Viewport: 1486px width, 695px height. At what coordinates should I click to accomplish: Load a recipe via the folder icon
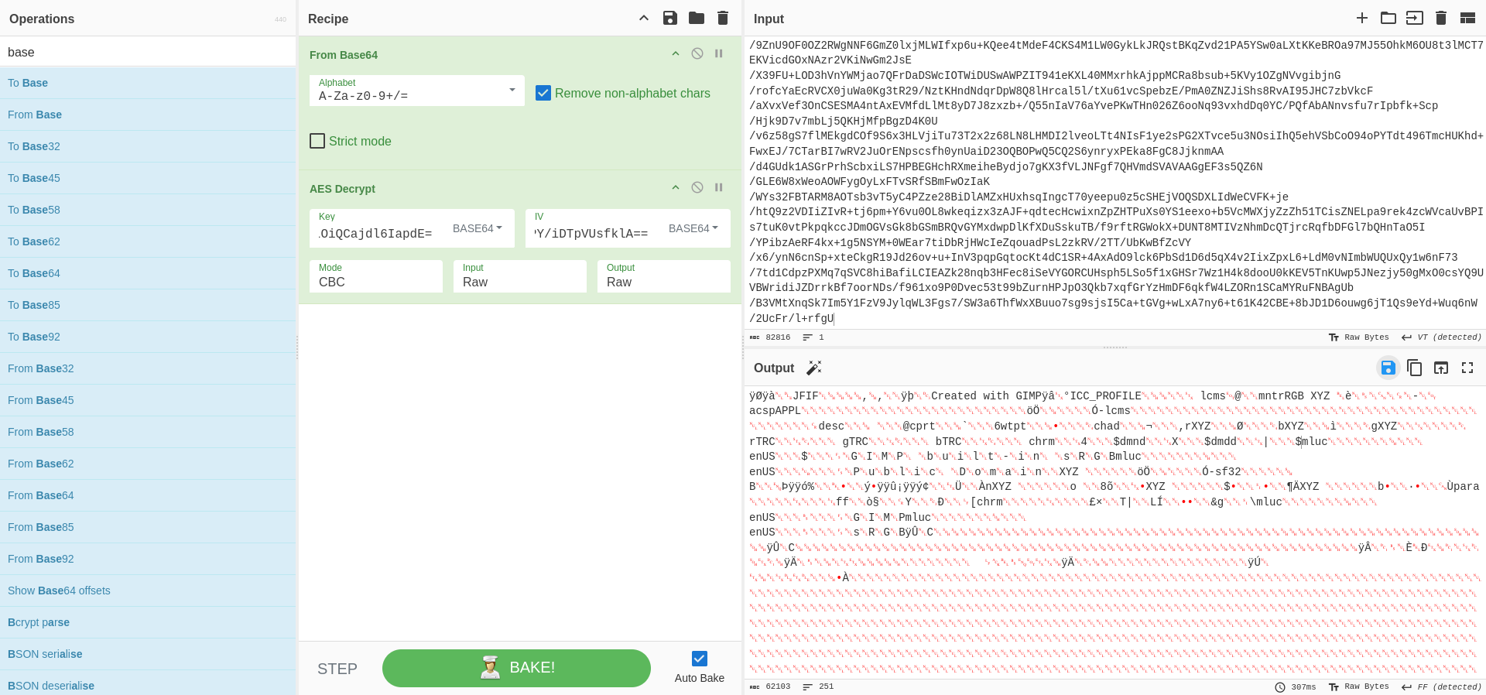(697, 18)
